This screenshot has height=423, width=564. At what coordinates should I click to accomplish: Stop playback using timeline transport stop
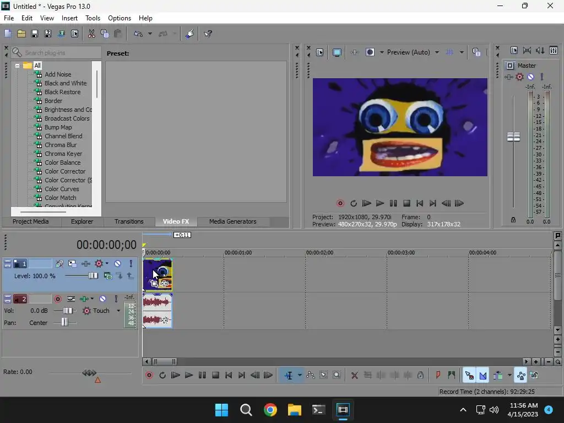click(x=215, y=376)
